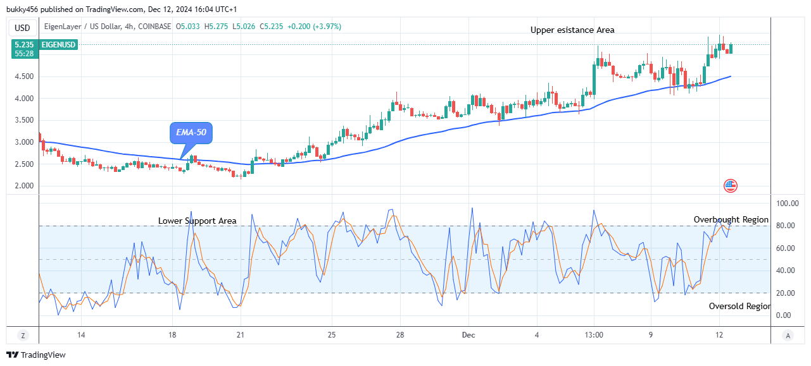Click the date label 14 on time axis
Image resolution: width=811 pixels, height=366 pixels.
tap(81, 335)
